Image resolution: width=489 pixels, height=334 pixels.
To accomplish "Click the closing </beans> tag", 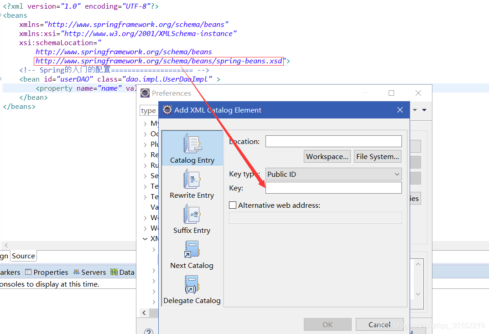I will [19, 107].
